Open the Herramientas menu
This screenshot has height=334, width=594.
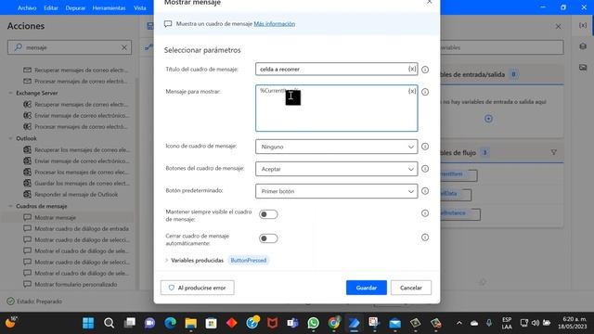coord(109,7)
